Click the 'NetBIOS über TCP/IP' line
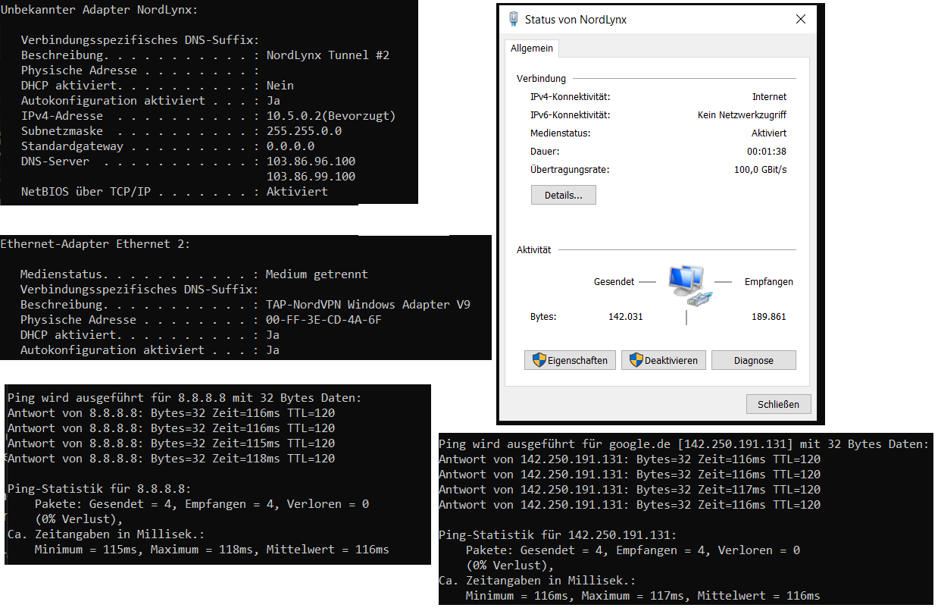941x611 pixels. pos(174,192)
